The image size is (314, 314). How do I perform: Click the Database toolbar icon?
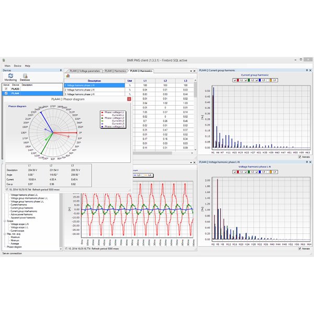coord(25,77)
